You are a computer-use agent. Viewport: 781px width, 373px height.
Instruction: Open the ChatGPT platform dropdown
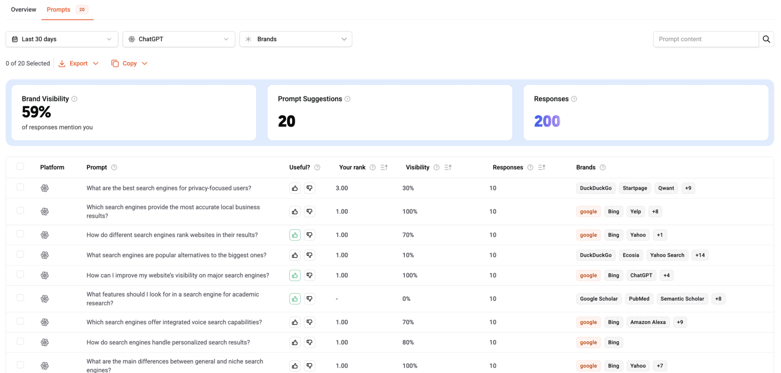[x=179, y=39]
